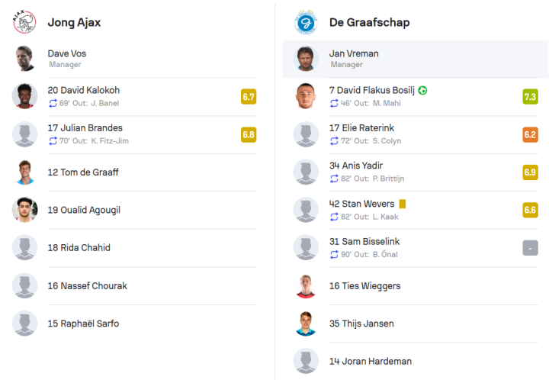Click substitution arrows under Elie Raterink

(x=334, y=141)
